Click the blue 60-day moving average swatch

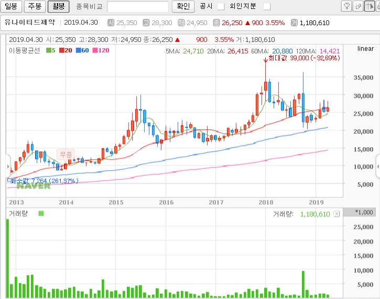(x=78, y=50)
